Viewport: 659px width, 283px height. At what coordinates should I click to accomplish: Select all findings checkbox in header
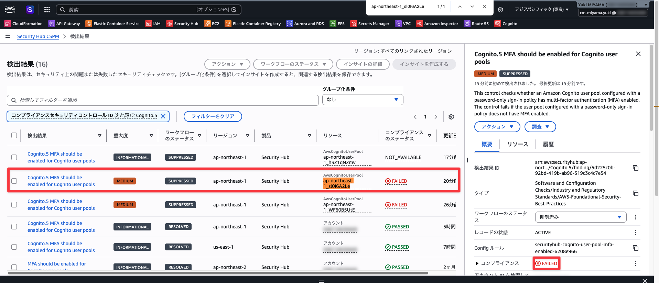[14, 135]
